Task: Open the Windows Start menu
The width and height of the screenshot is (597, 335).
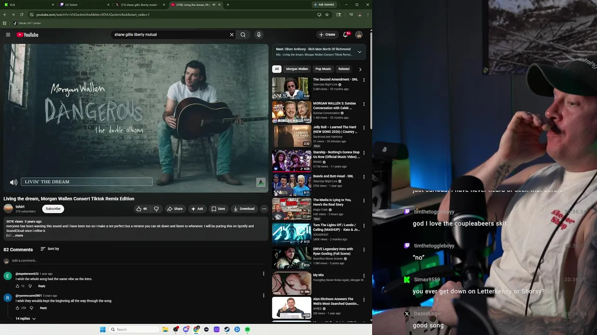Action: (103, 329)
